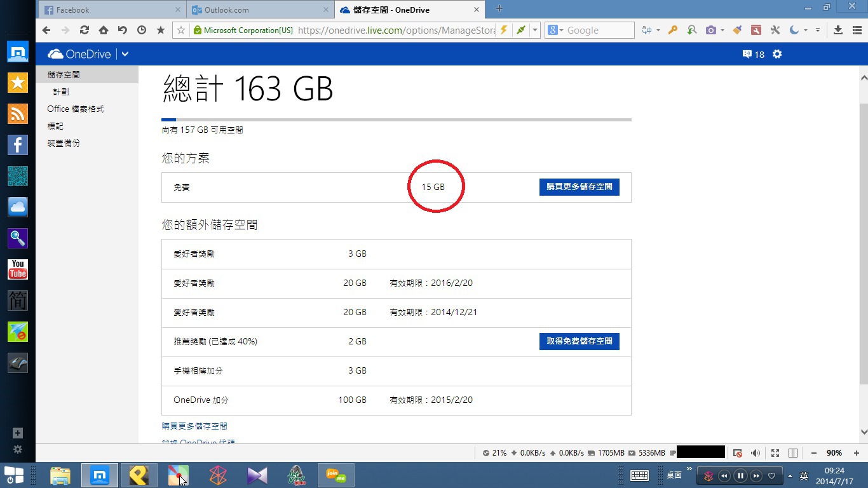This screenshot has width=868, height=488.
Task: Toggle night mode moon icon
Action: [x=794, y=30]
